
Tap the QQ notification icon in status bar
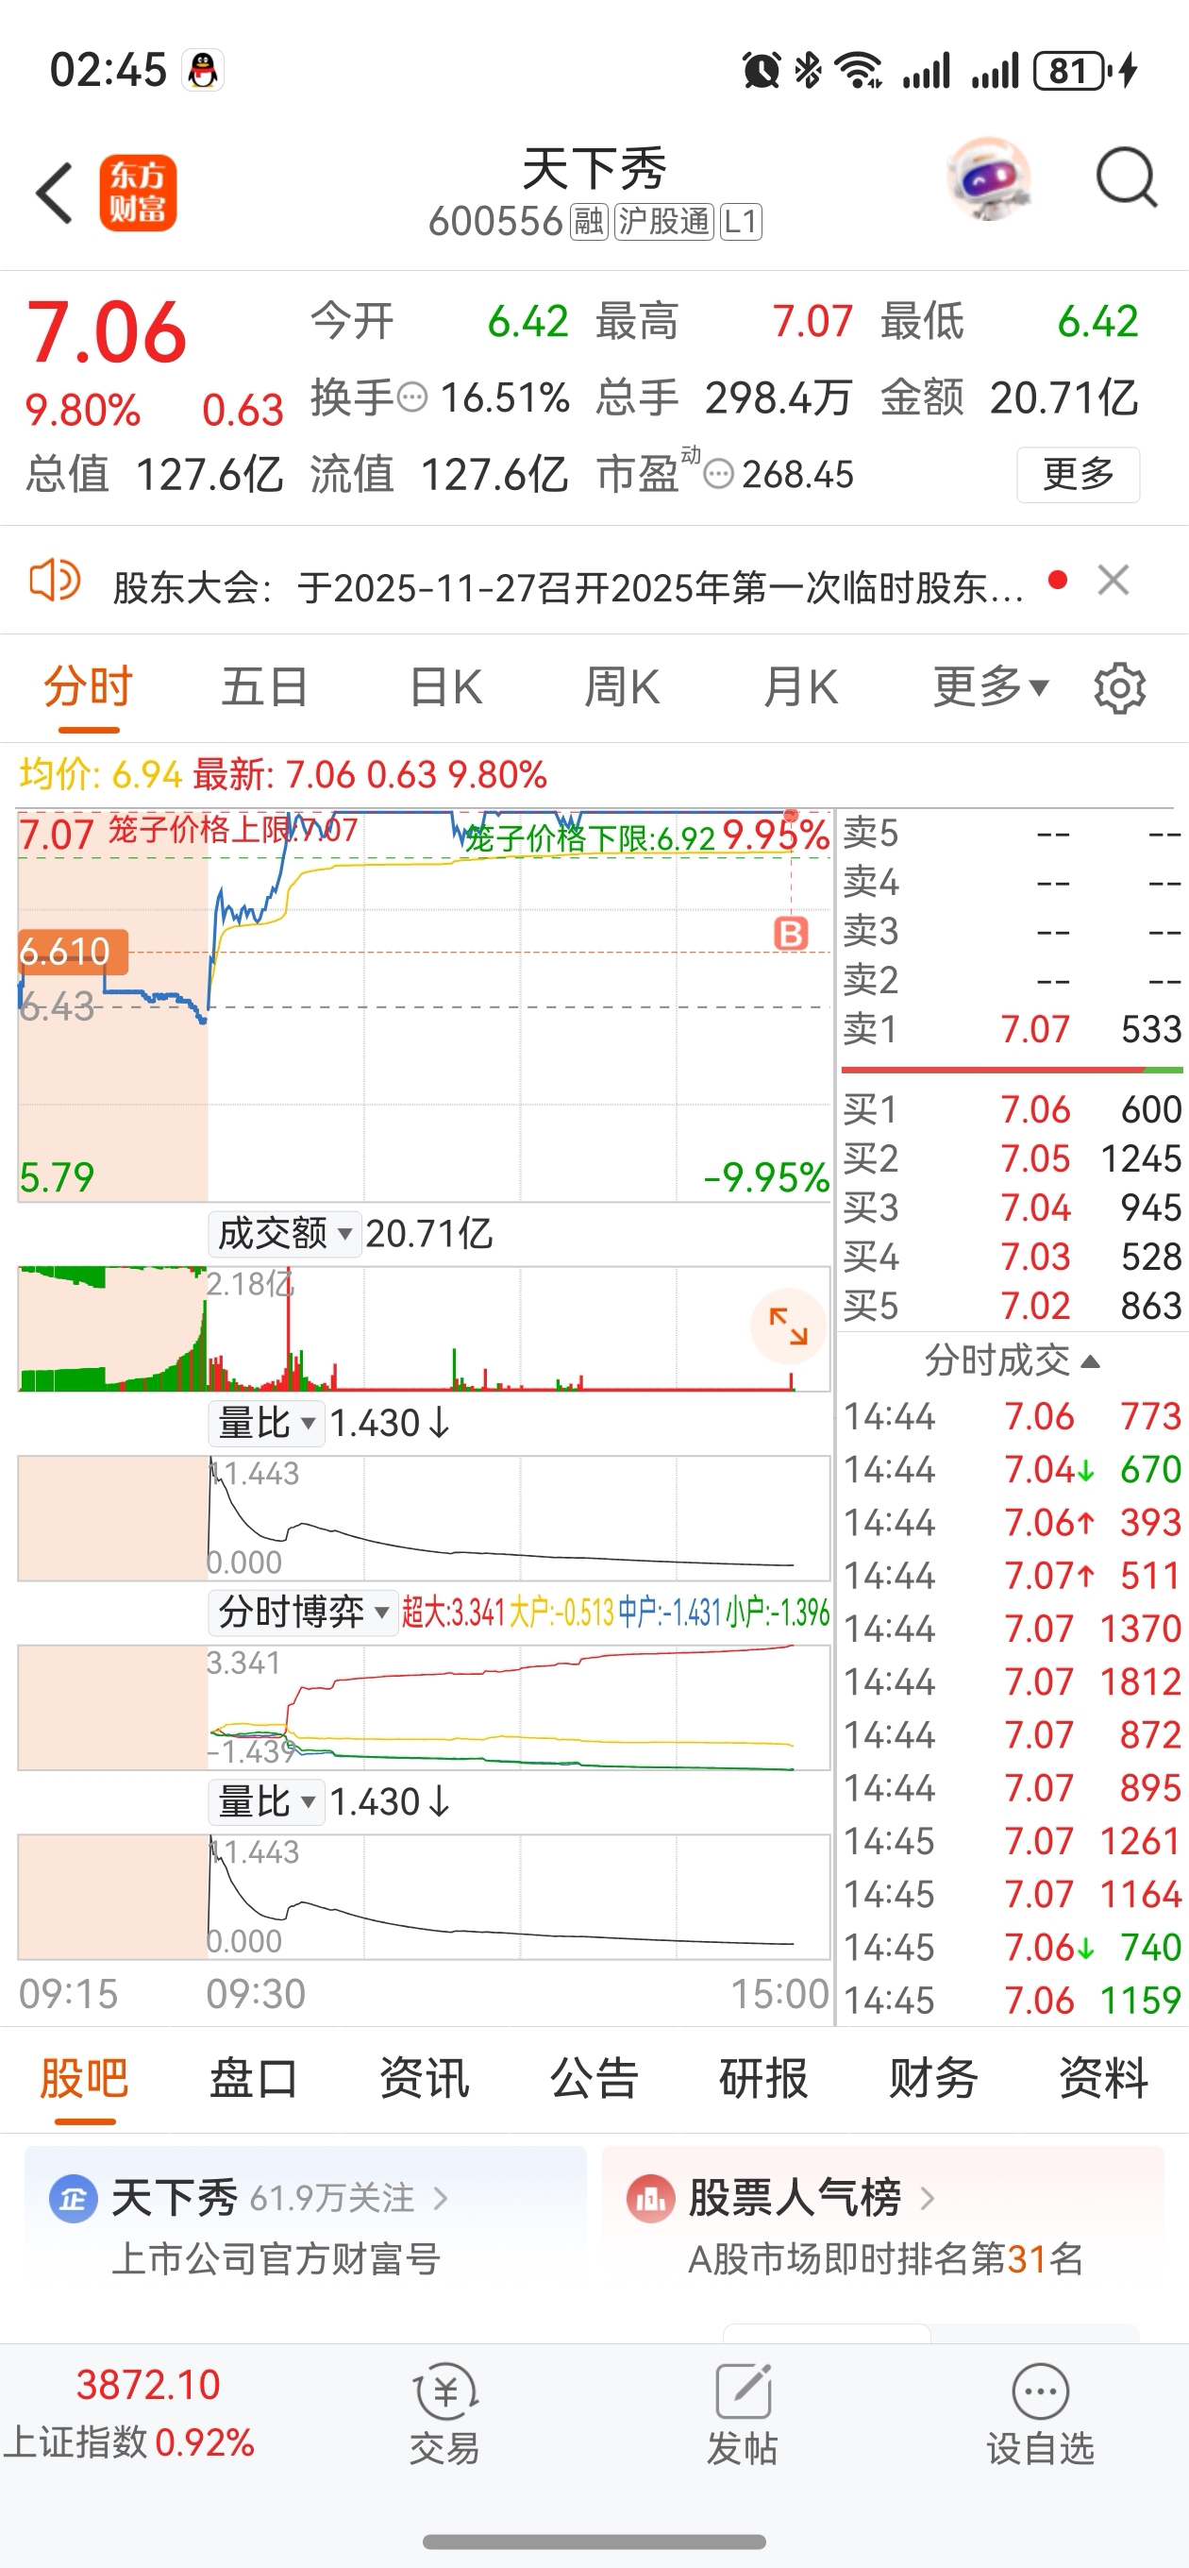click(202, 70)
